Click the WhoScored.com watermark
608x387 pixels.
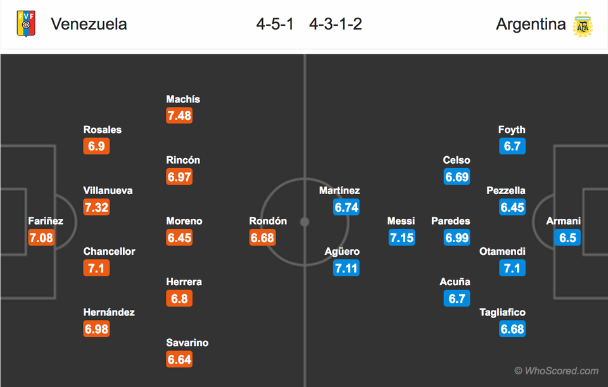click(556, 371)
